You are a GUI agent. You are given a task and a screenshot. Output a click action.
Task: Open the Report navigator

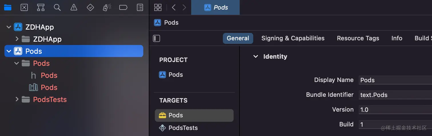[140, 7]
